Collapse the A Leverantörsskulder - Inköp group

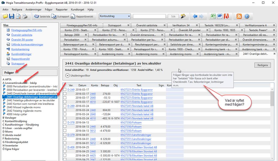[20, 83]
